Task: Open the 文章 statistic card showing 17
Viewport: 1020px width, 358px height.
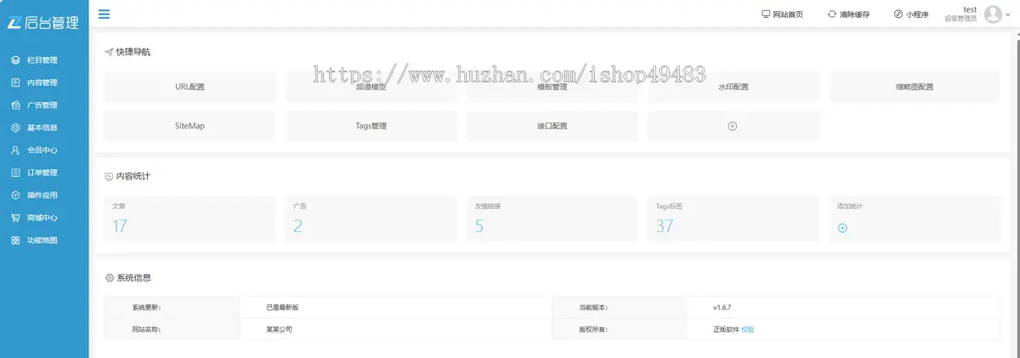Action: 190,219
